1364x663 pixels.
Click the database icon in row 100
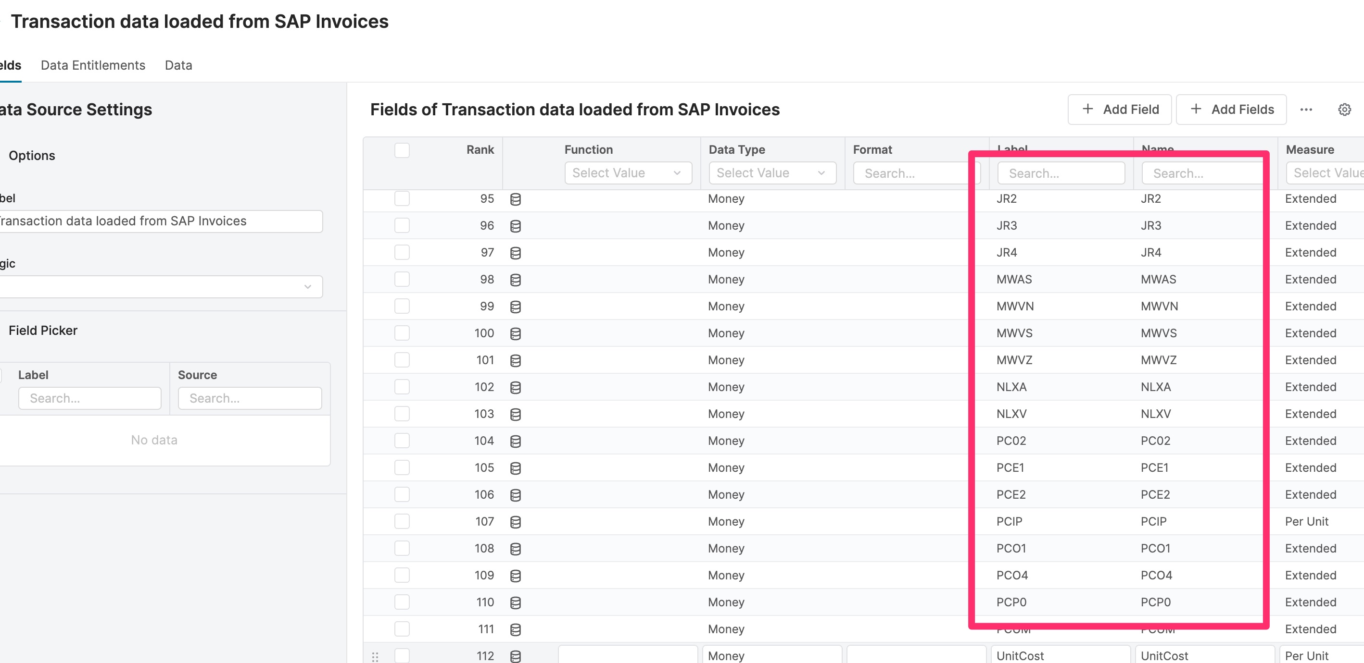click(x=515, y=334)
